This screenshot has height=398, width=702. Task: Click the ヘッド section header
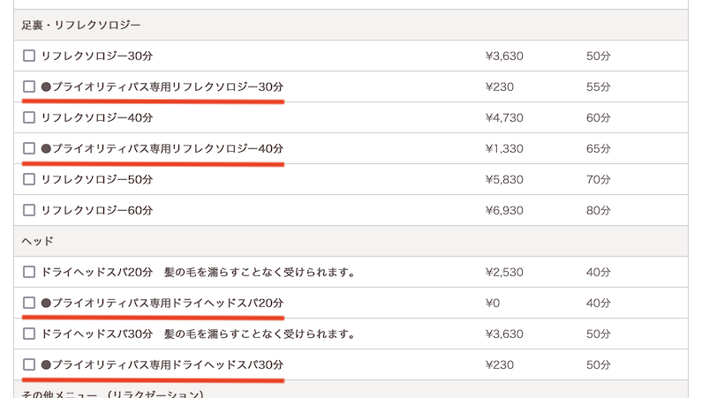tap(38, 241)
